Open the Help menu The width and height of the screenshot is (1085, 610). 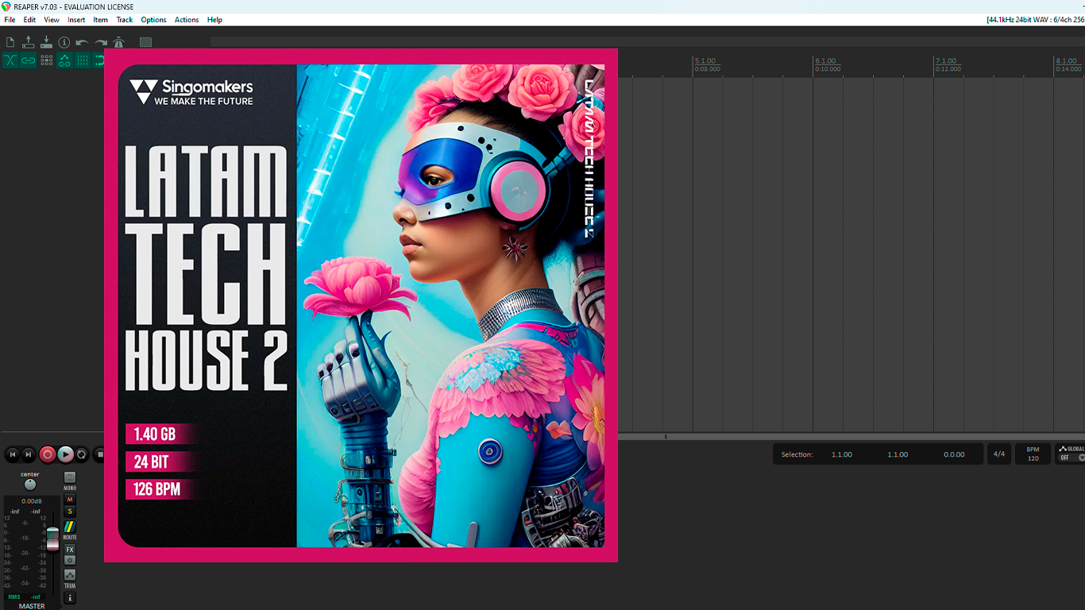coord(214,20)
